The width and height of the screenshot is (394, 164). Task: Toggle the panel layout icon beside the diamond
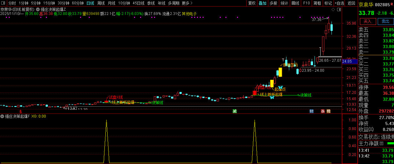[x=339, y=10]
